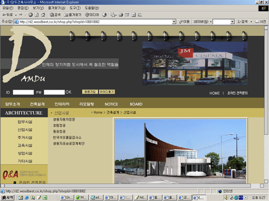The height and width of the screenshot is (201, 269).
Task: Expand the address bar URL dropdown
Action: [174, 22]
